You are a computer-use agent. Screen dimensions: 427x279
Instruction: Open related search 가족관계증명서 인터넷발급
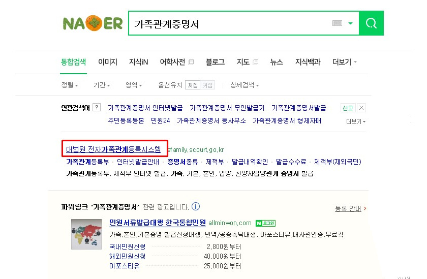tap(145, 108)
